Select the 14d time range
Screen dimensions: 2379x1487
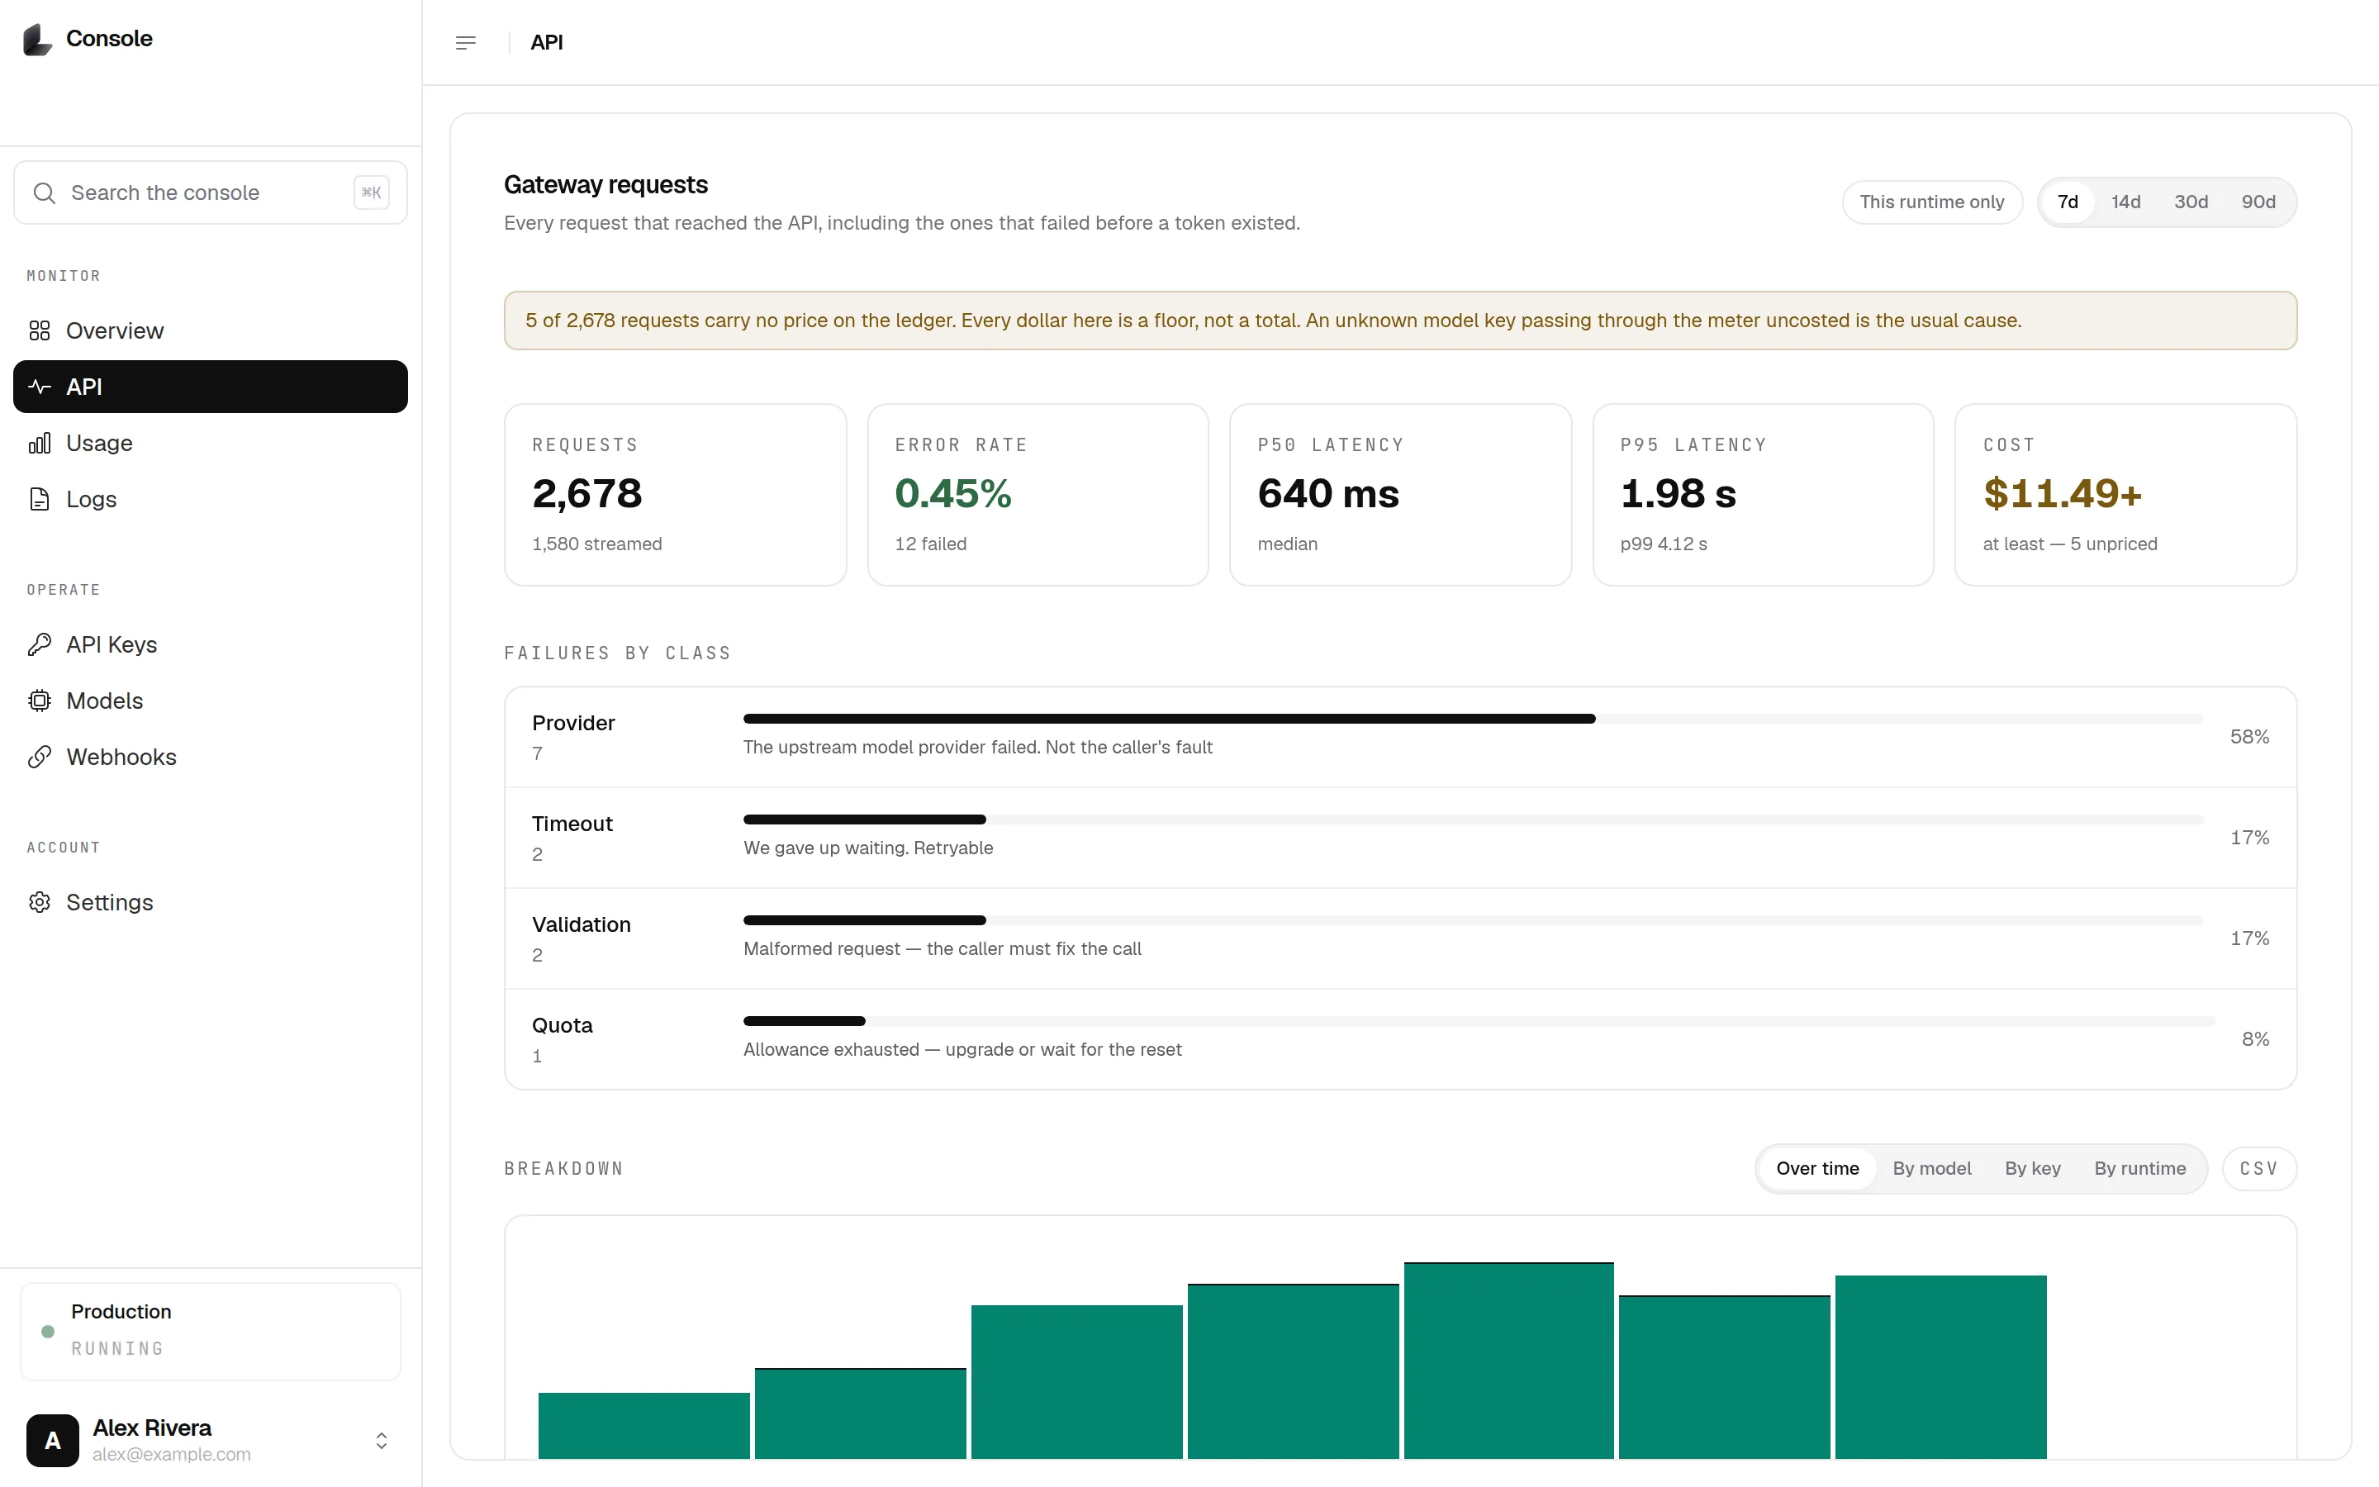click(x=2125, y=202)
